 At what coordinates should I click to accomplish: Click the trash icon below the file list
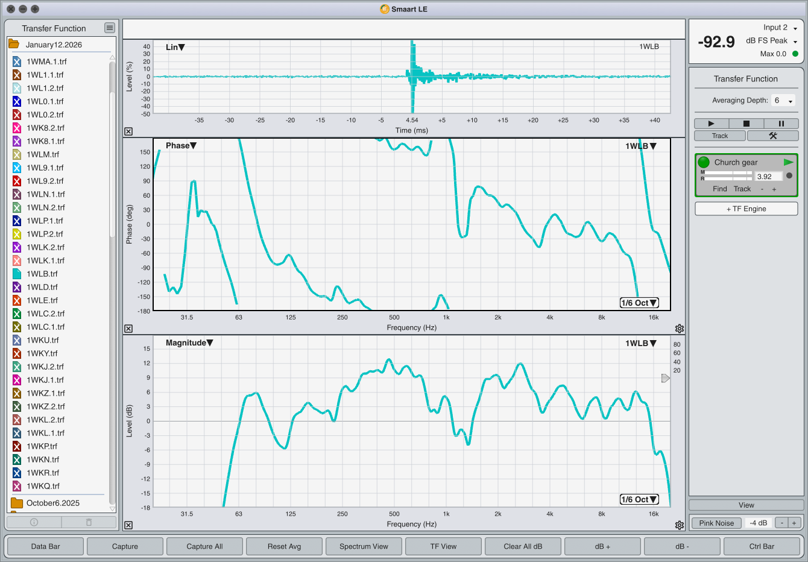89,522
